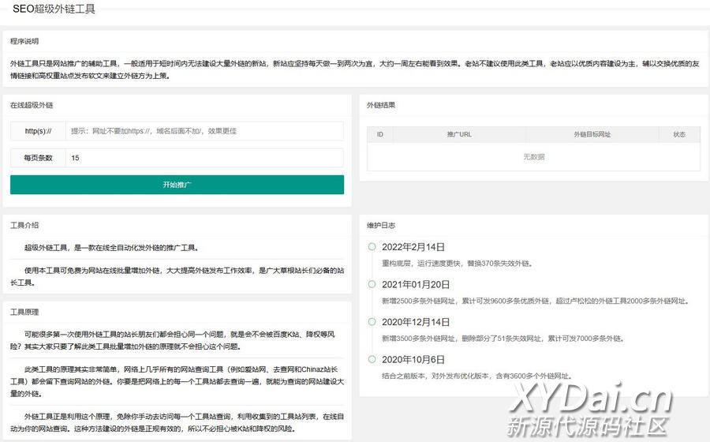Click the 推广URL column header
The width and height of the screenshot is (710, 442).
tap(458, 135)
